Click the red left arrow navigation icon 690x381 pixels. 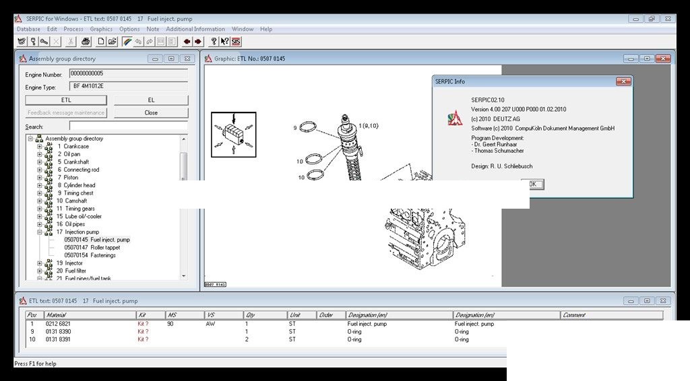coord(187,41)
